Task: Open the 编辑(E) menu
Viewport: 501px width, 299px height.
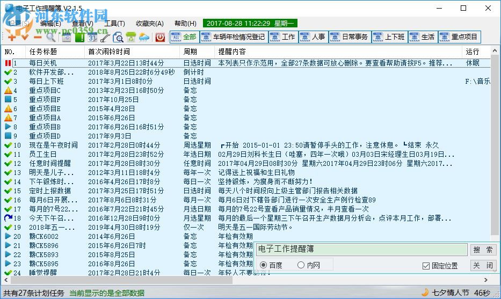Action: [x=50, y=23]
